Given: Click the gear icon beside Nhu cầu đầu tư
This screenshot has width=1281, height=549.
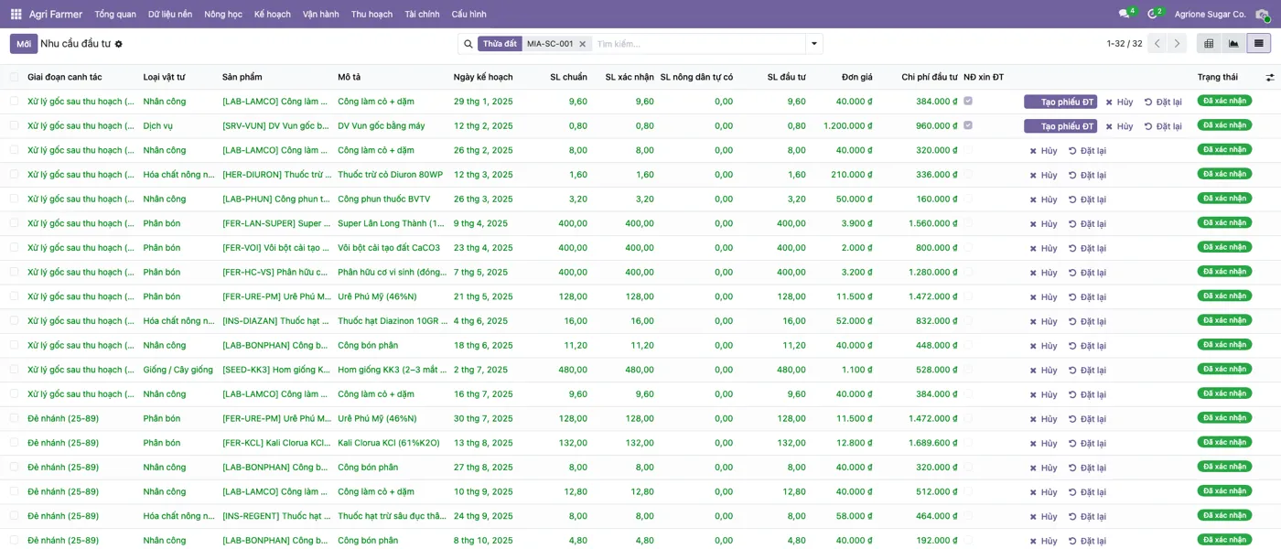Looking at the screenshot, I should (118, 44).
